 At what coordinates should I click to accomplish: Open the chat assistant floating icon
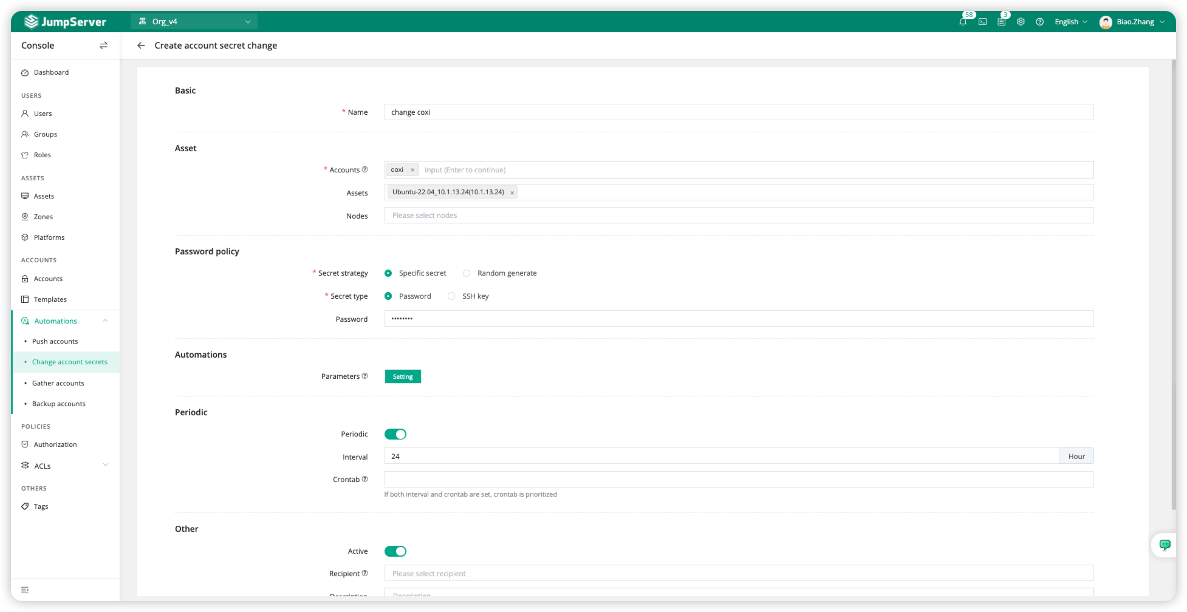(1165, 545)
